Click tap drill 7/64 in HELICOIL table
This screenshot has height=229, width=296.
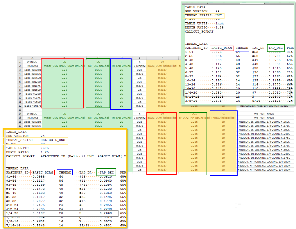pos(83,185)
